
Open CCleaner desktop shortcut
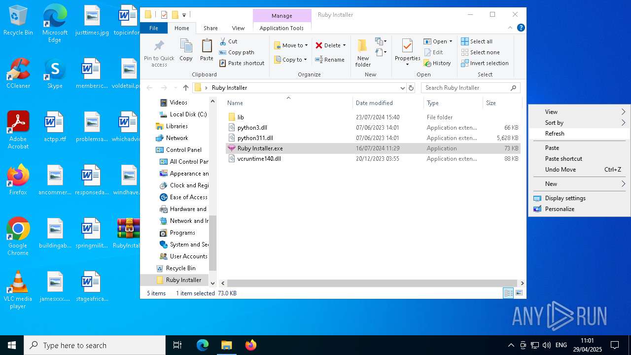(x=18, y=74)
